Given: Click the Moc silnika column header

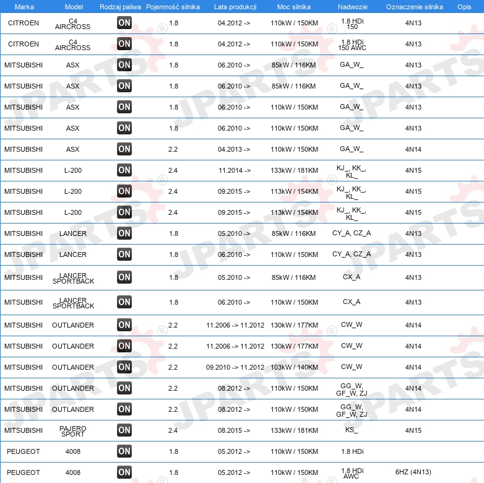Looking at the screenshot, I should (294, 7).
